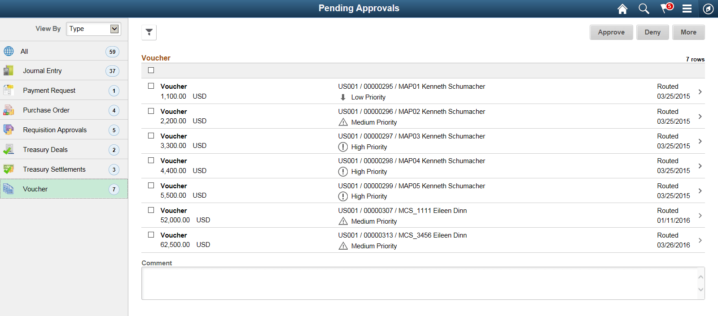Open the Notifications flag showing 5 alerts
This screenshot has height=316, width=718.
click(665, 9)
